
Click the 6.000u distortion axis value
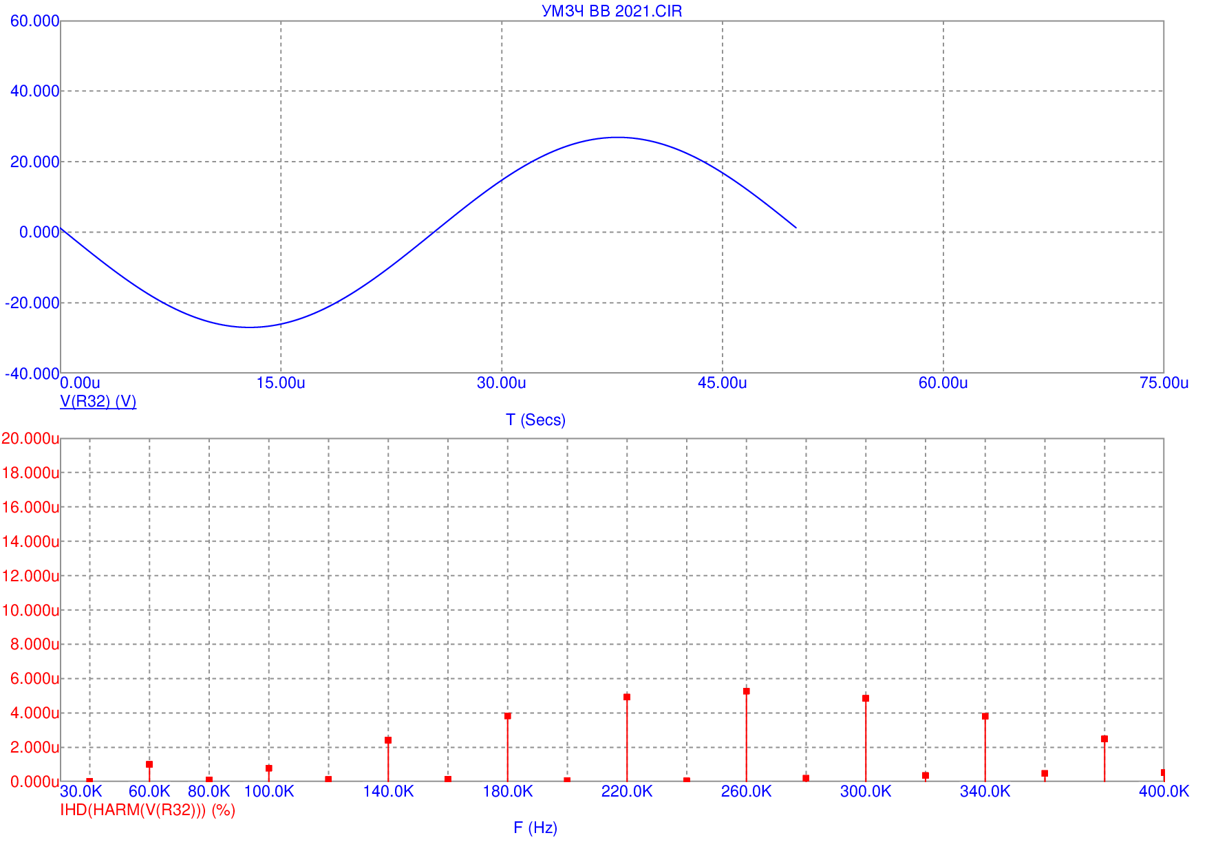35,679
